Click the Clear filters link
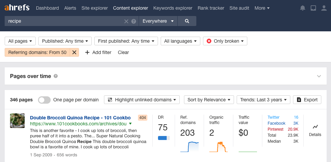The image size is (331, 162). 123,52
